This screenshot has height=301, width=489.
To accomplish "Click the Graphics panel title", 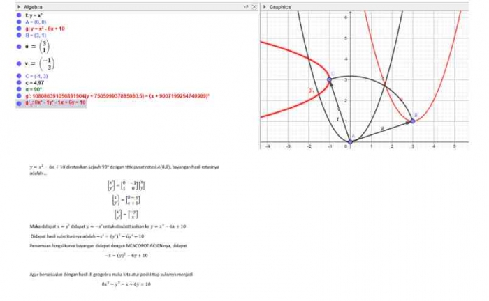I will tap(280, 7).
